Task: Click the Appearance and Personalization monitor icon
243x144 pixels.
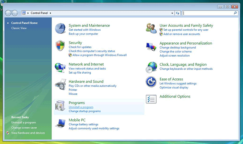Action: tap(151, 47)
